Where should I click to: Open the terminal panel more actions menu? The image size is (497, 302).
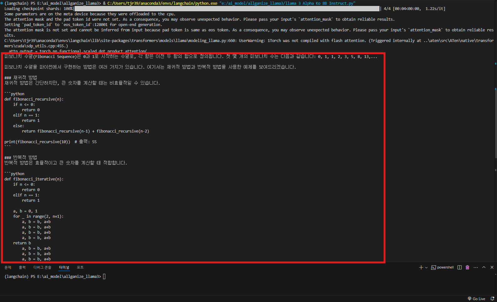476,267
